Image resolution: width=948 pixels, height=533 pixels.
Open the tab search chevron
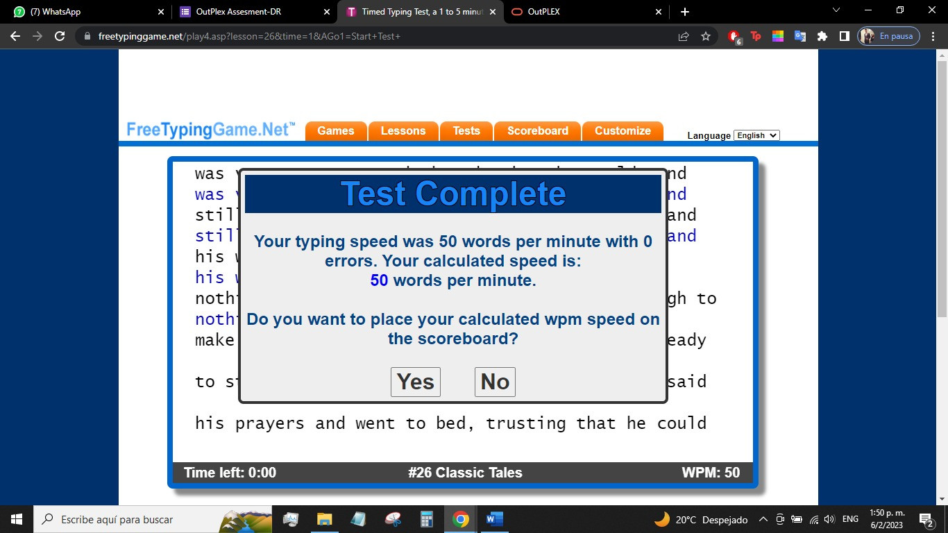coord(836,10)
